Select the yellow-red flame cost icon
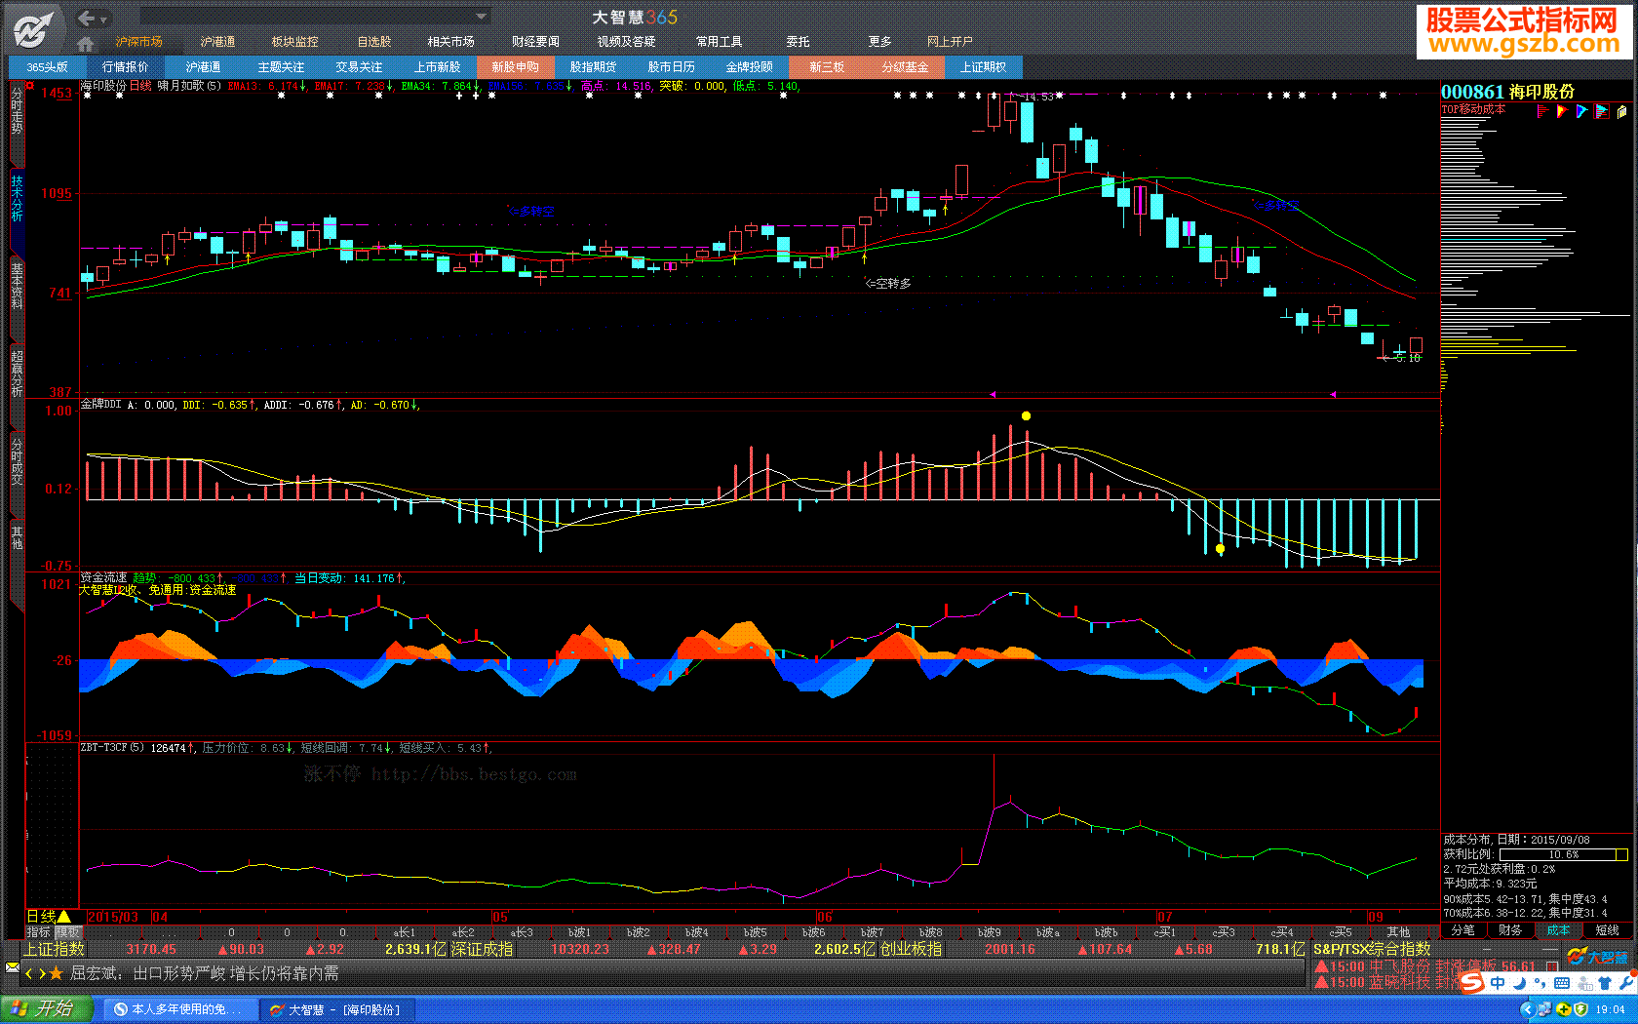The width and height of the screenshot is (1638, 1024). coord(1562,111)
